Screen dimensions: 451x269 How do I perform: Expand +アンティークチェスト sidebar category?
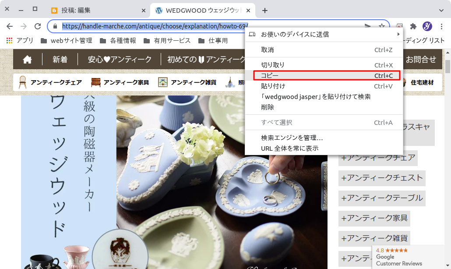click(382, 178)
